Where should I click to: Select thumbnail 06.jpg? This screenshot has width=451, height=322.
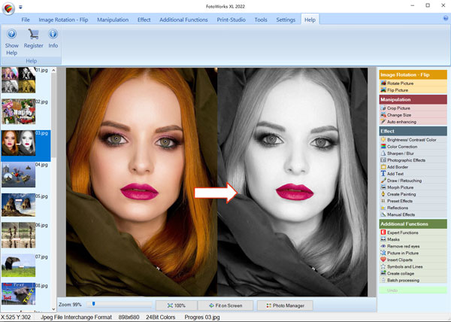coord(19,235)
